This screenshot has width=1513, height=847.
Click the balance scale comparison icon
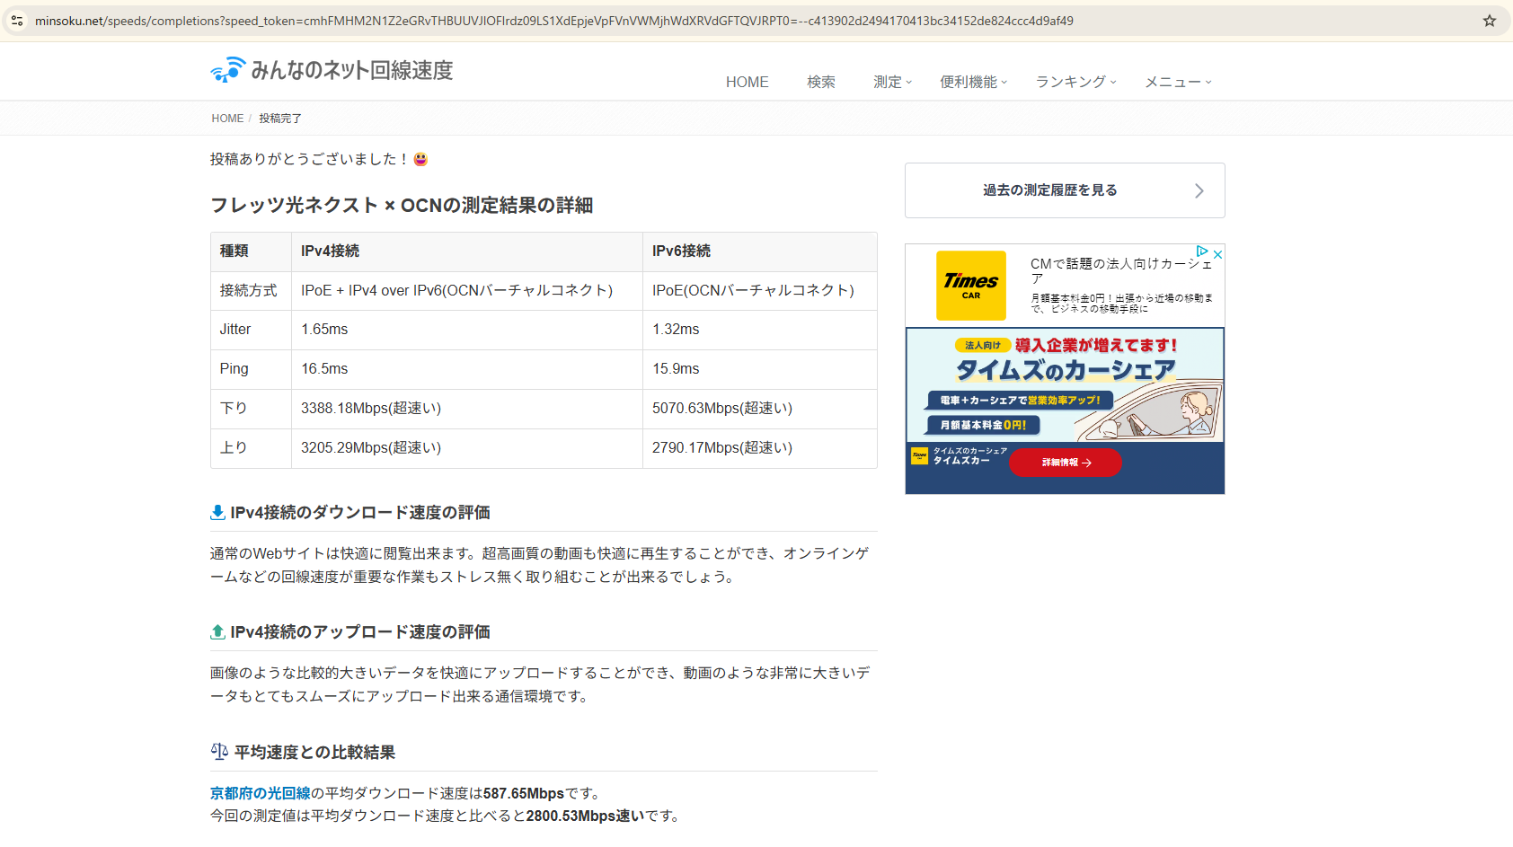click(219, 752)
